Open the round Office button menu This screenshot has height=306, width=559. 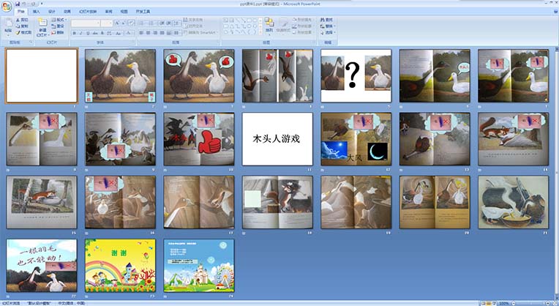(7, 6)
